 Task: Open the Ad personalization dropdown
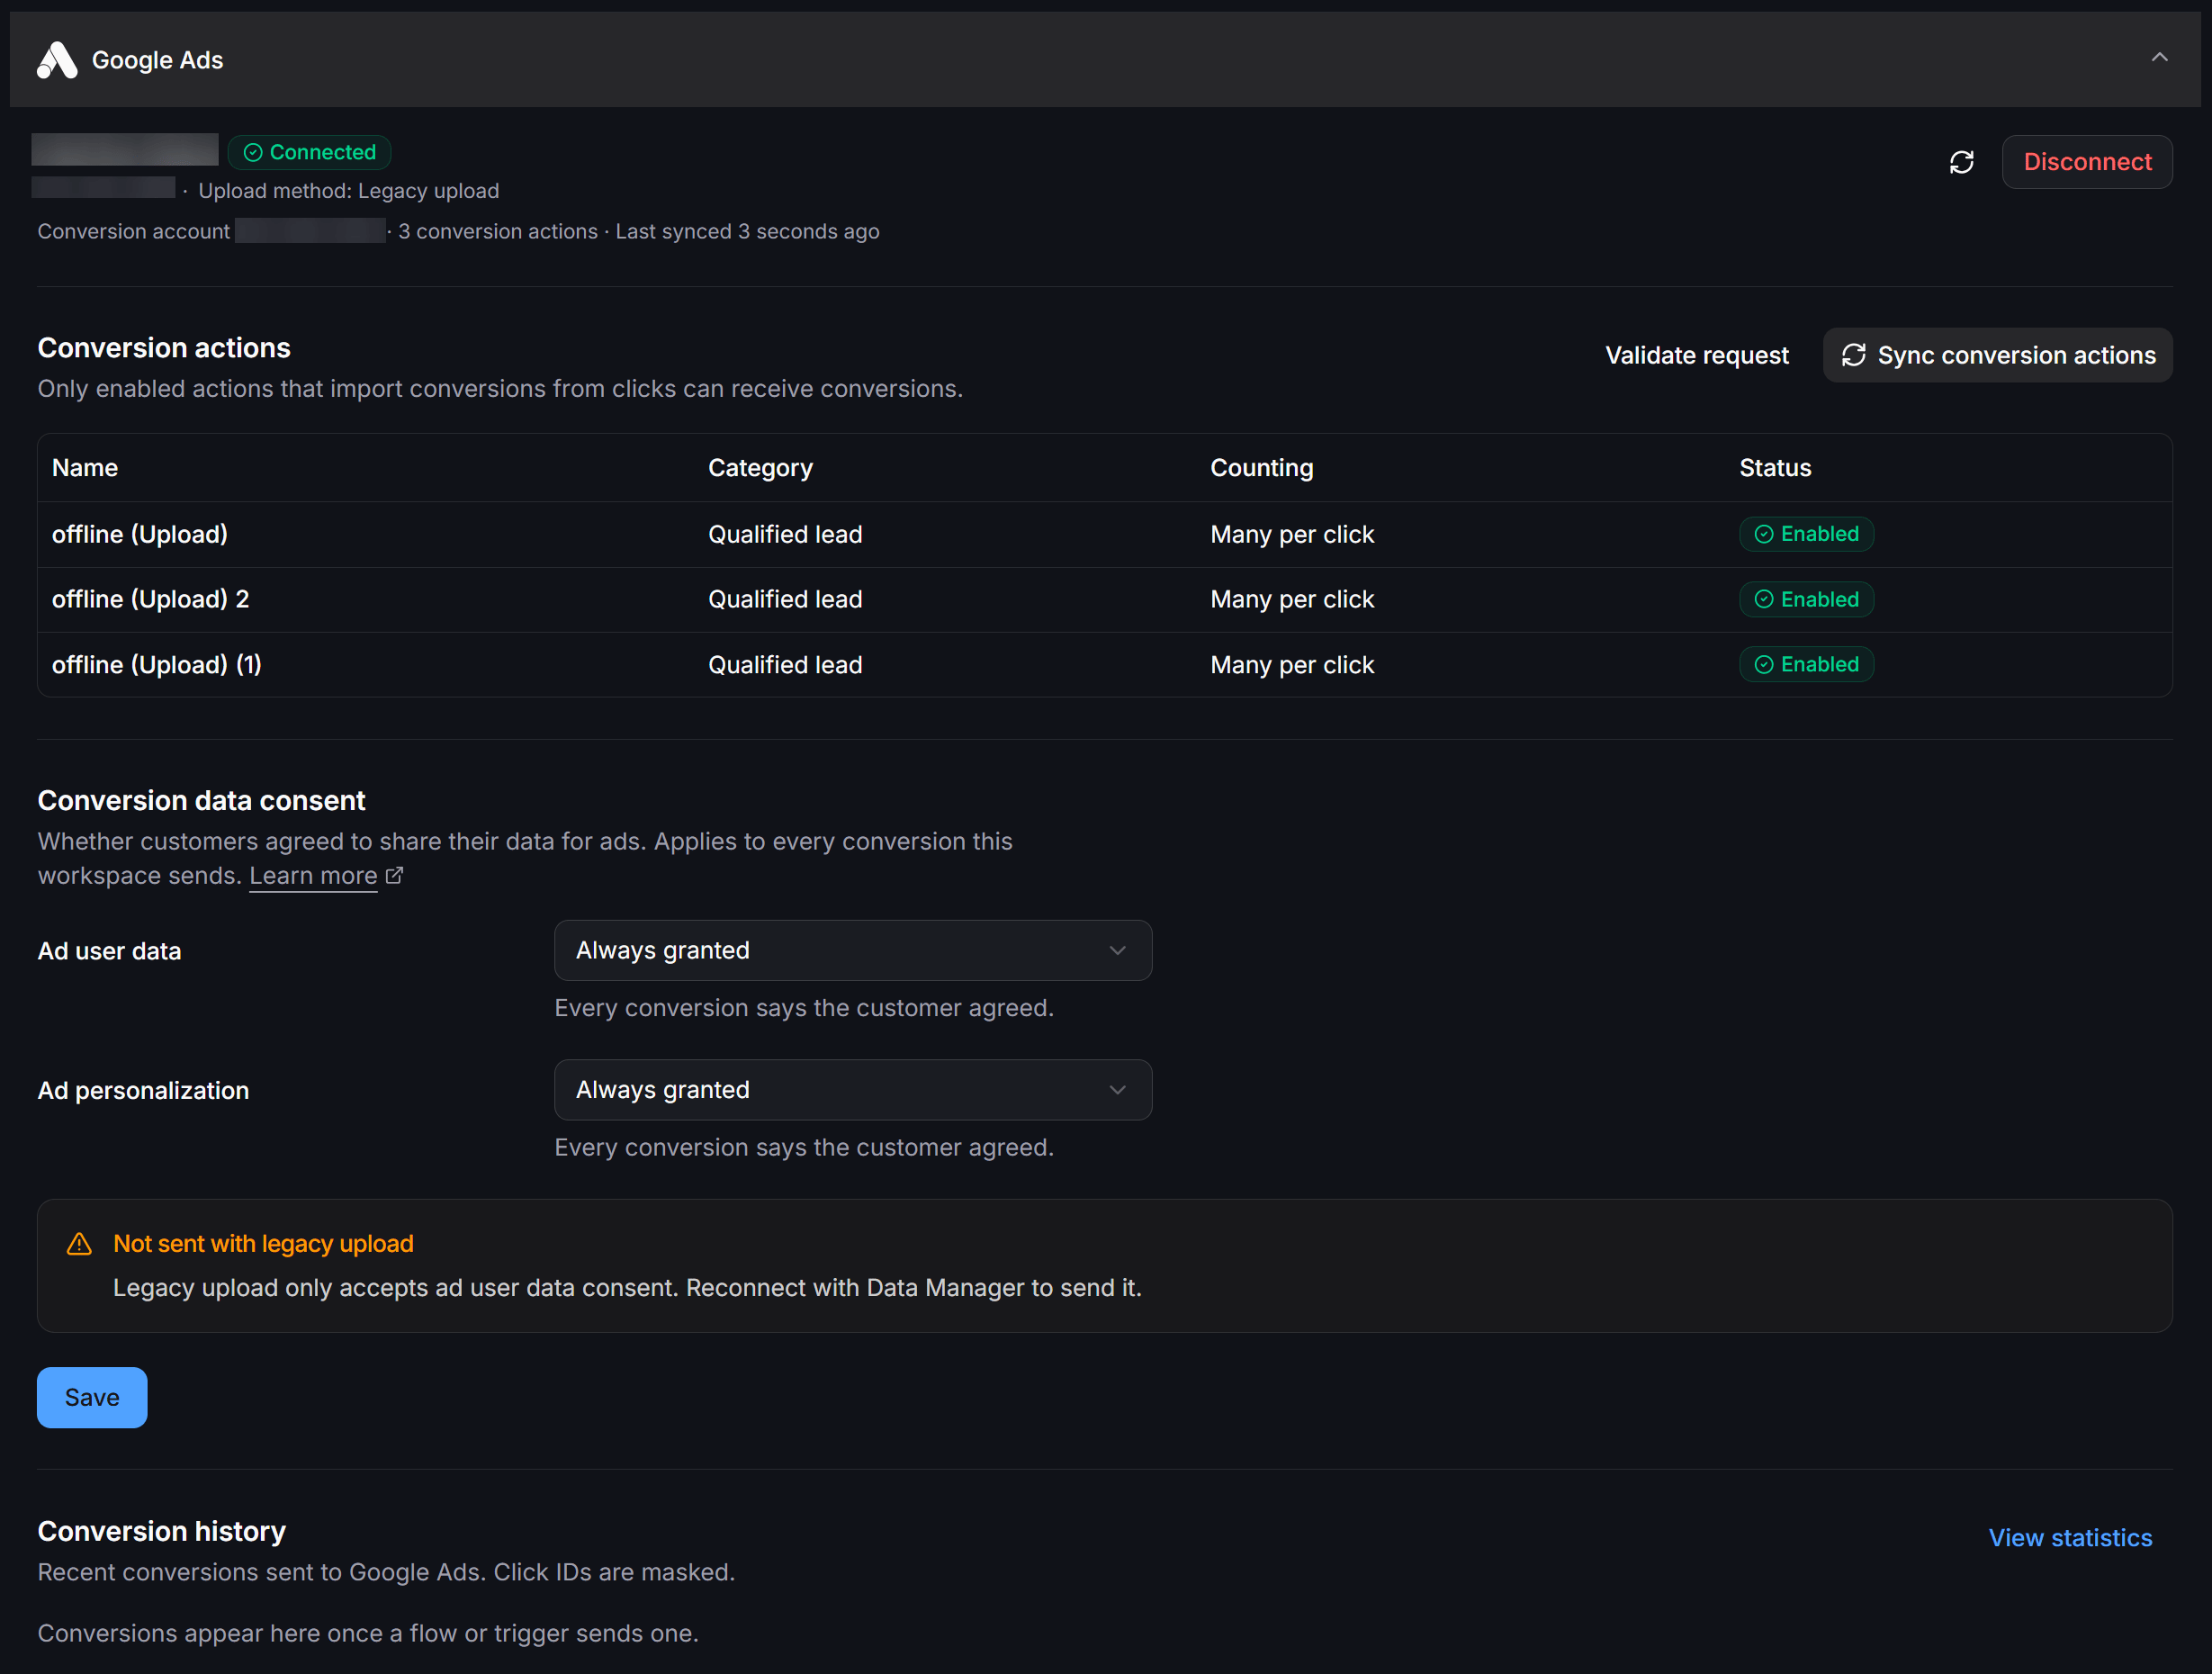pos(852,1089)
